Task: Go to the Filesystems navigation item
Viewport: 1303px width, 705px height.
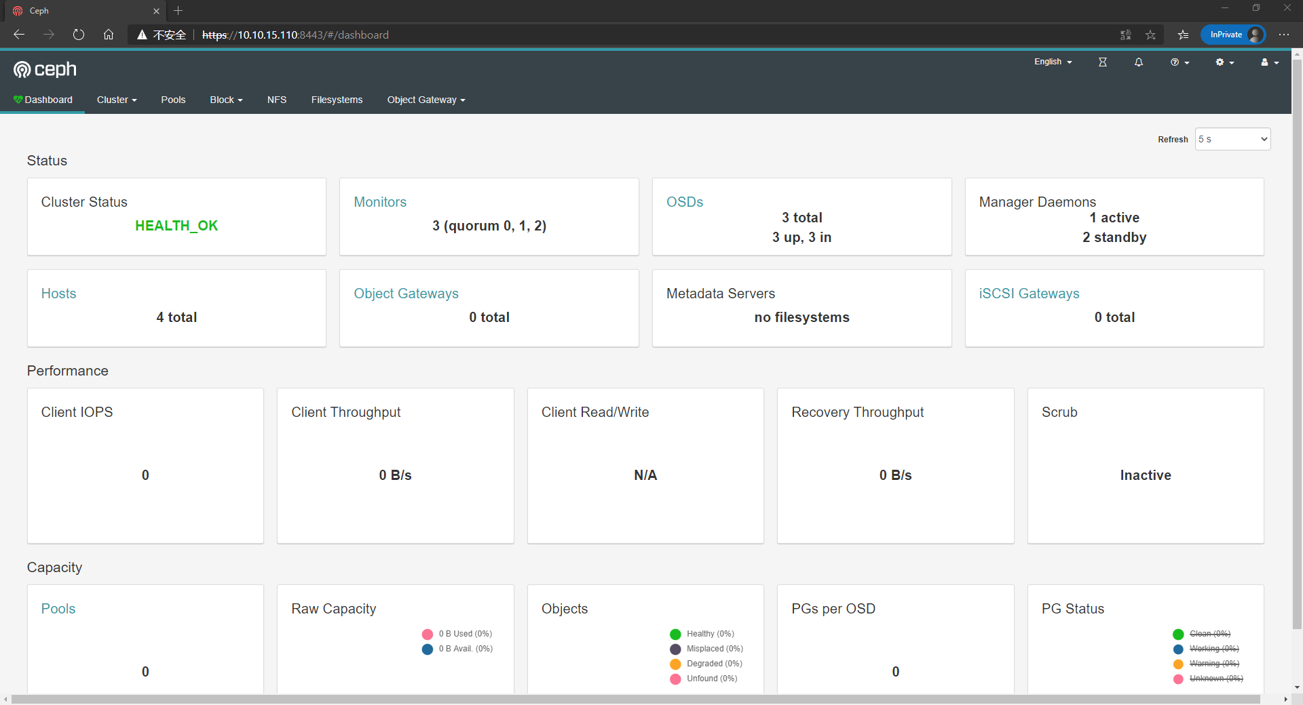Action: (x=337, y=100)
